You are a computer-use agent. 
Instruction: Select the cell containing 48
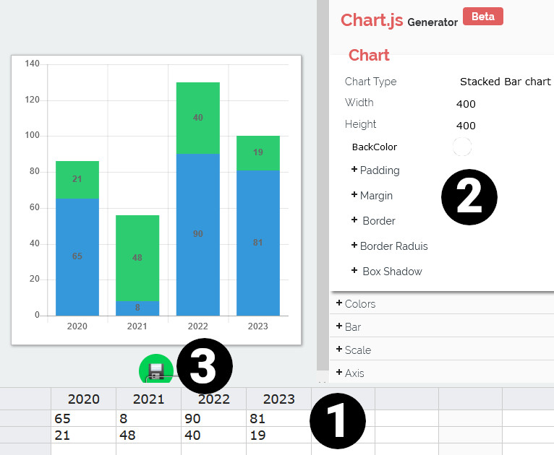pyautogui.click(x=148, y=435)
